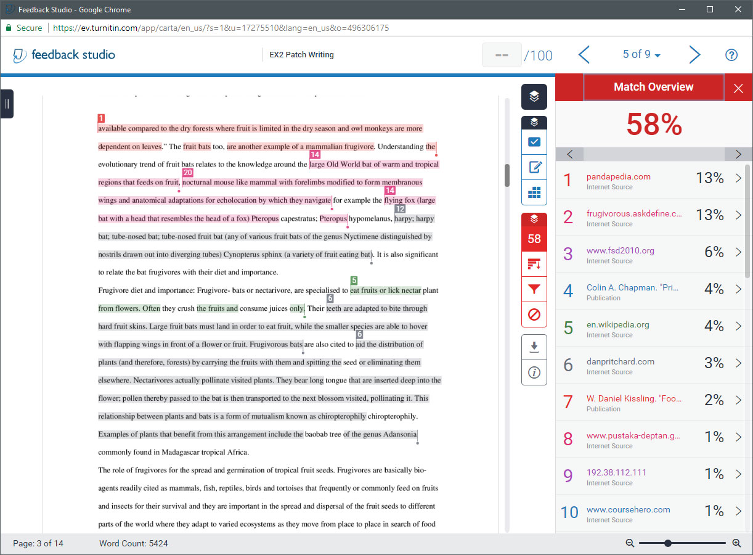Open the danpritchard.com source link
The width and height of the screenshot is (753, 555).
coord(621,361)
